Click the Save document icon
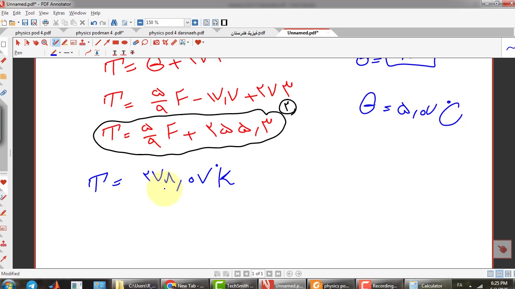The image size is (515, 289). [25, 23]
